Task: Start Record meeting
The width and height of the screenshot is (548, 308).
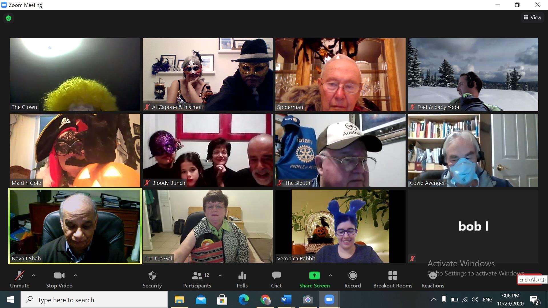Action: point(352,279)
